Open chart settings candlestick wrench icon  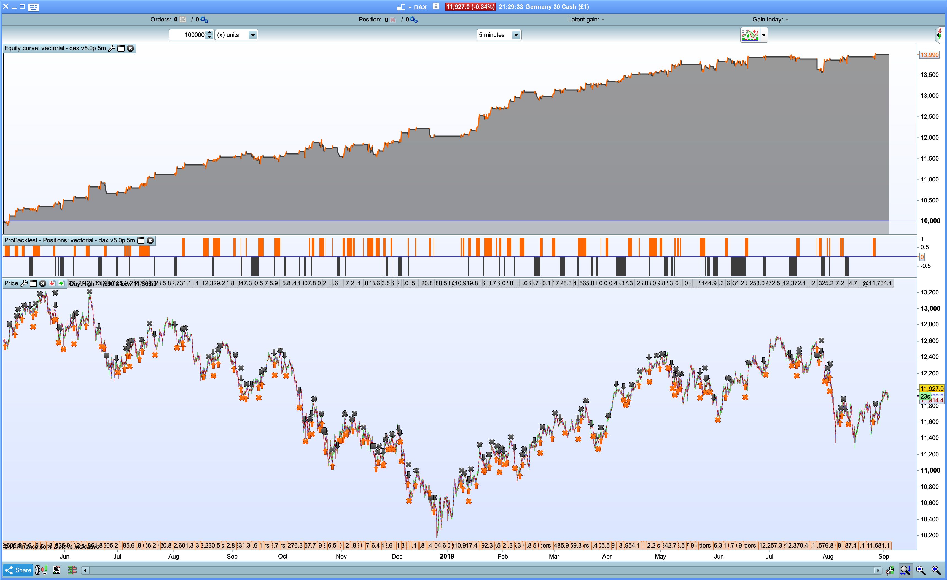click(x=890, y=570)
